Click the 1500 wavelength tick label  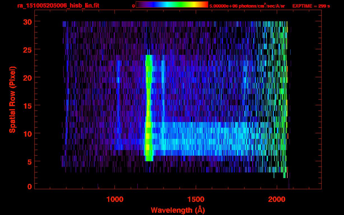pos(196,199)
